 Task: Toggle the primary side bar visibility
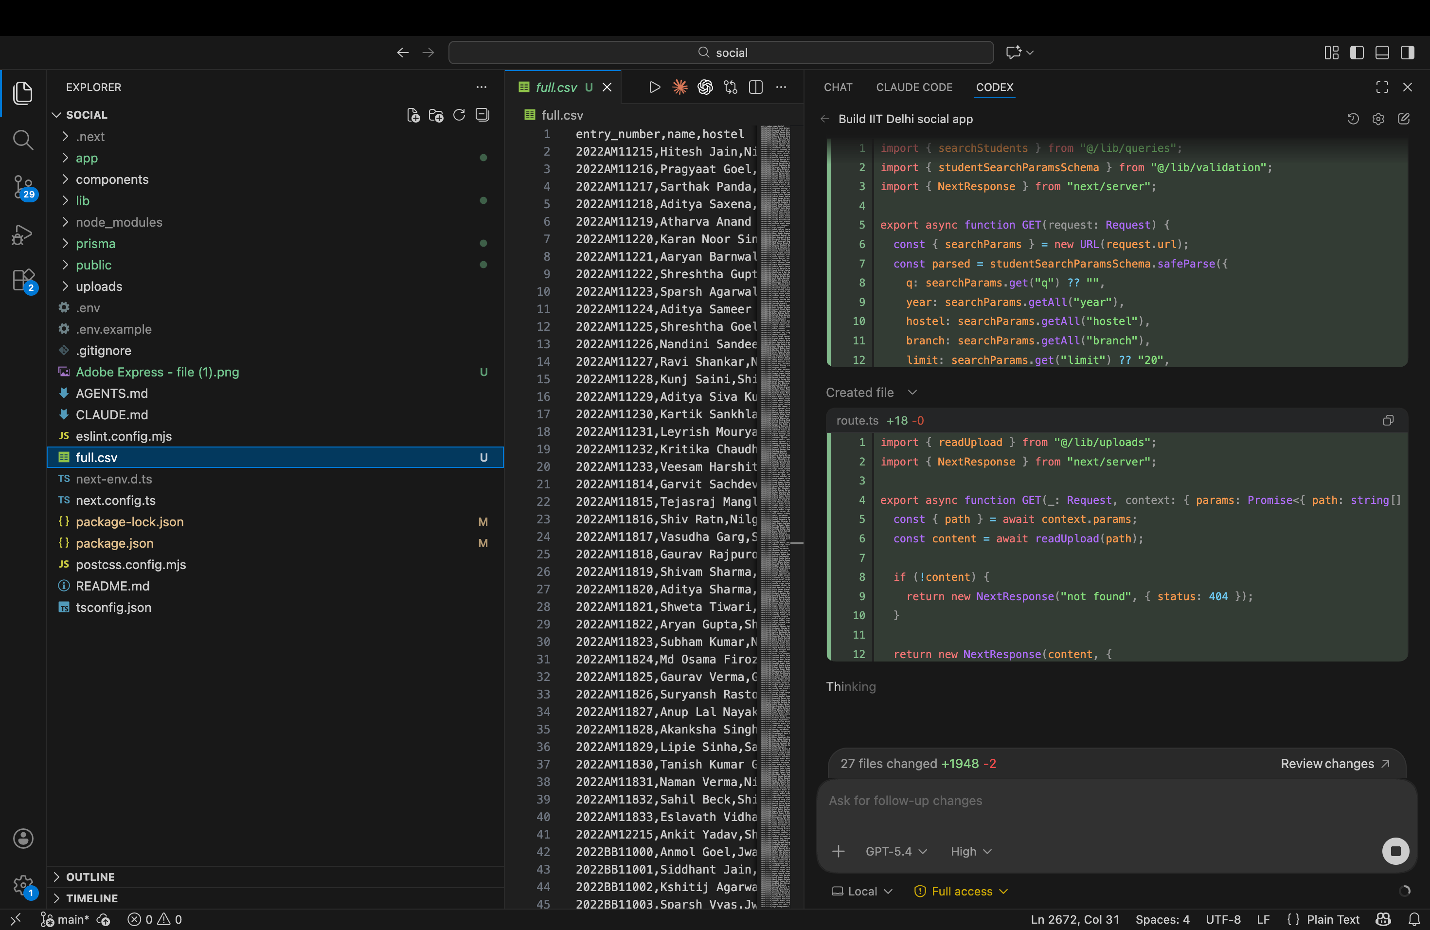click(x=1356, y=52)
